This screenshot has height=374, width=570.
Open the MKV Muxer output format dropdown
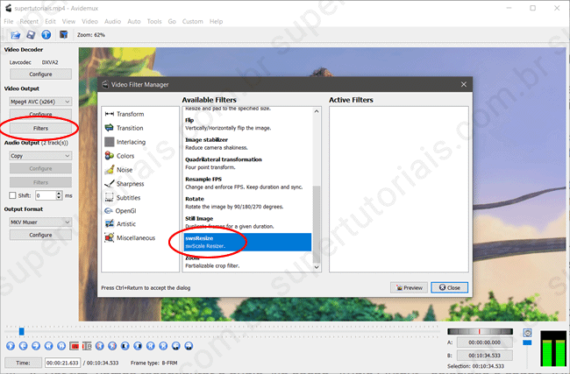(x=40, y=222)
